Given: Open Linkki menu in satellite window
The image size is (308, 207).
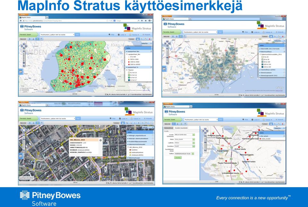Looking at the screenshot, I should [x=123, y=119].
